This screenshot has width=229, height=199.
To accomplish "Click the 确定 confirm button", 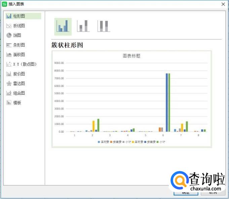I will pyautogui.click(x=186, y=193).
